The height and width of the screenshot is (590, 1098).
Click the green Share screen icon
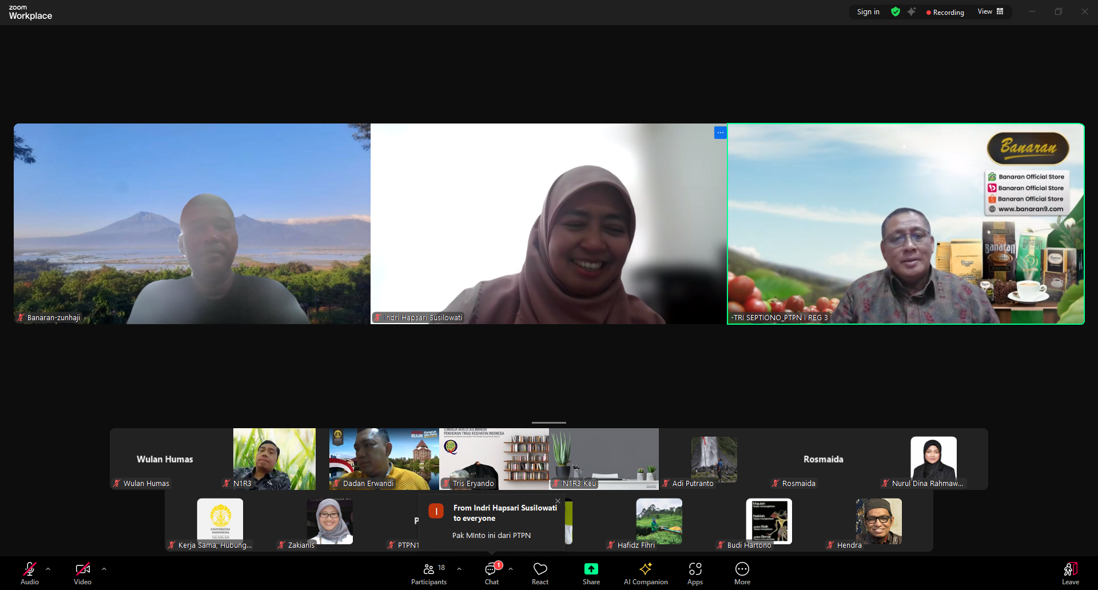(x=591, y=569)
